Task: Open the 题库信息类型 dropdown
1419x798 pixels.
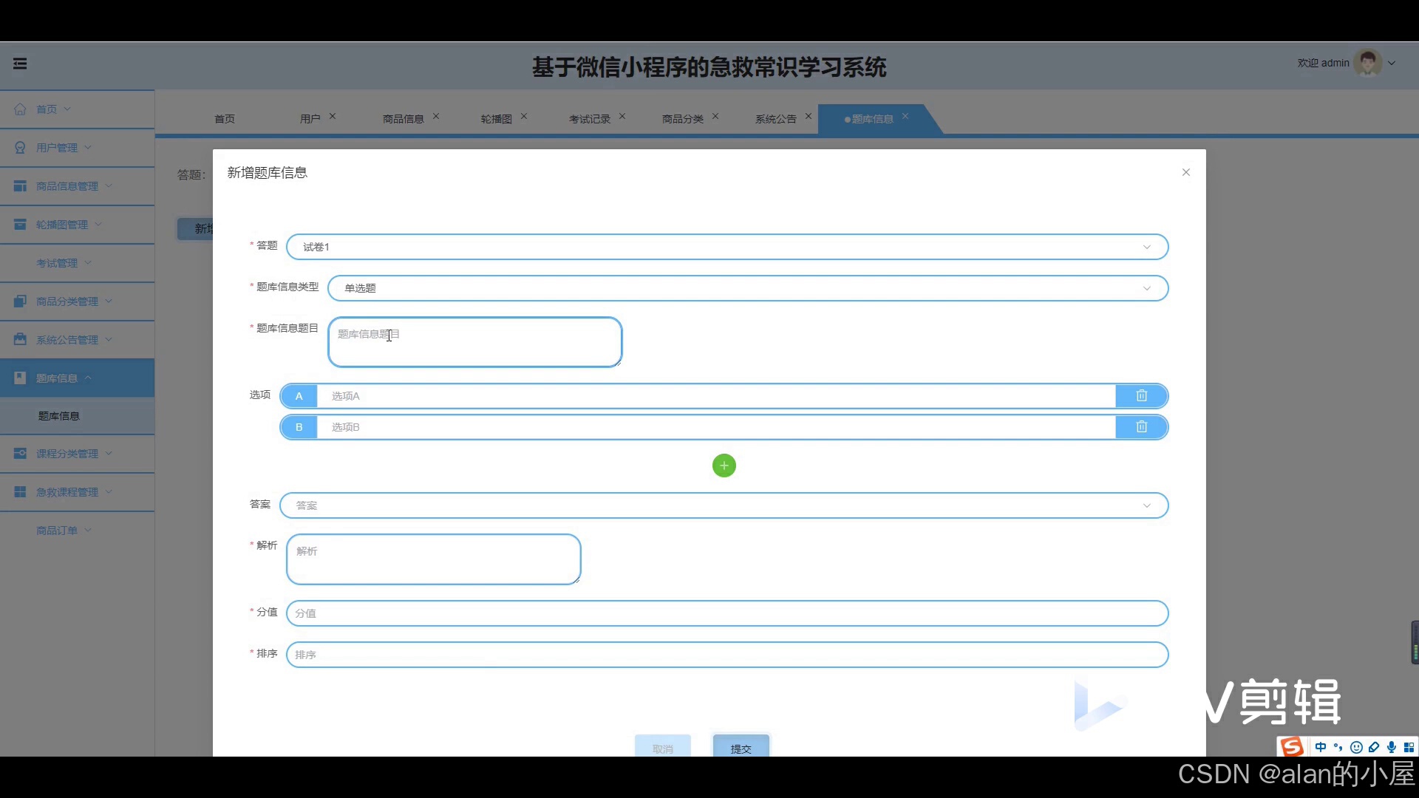Action: (x=747, y=288)
